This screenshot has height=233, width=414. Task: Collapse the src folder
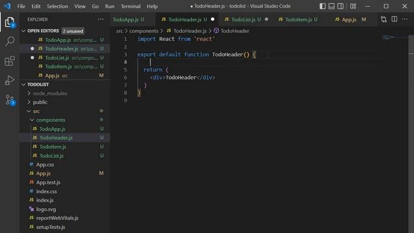point(29,111)
